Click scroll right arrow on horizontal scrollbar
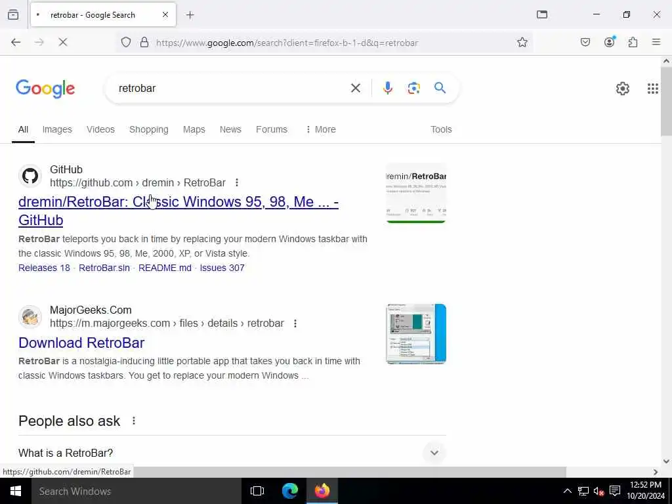Screen dimensions: 672x504 click(x=656, y=472)
